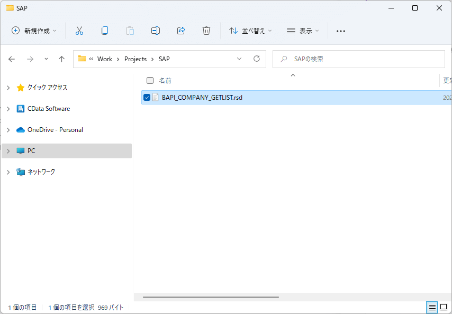Expand the CData Software tree node
Viewport: 452px width, 314px height.
click(8, 109)
